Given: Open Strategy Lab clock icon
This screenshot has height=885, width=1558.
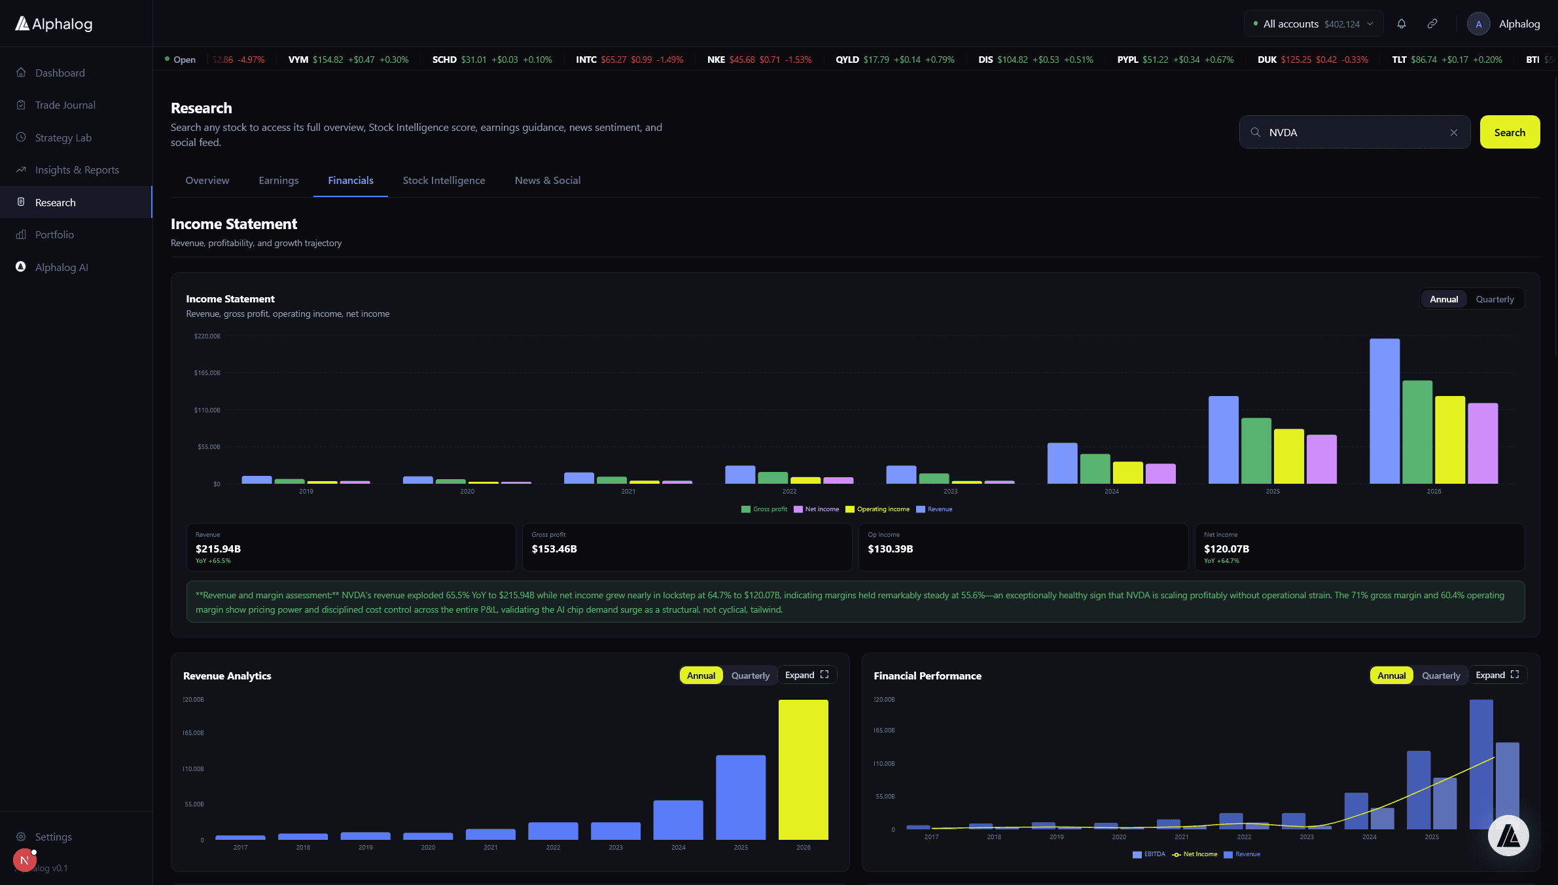Looking at the screenshot, I should point(21,137).
